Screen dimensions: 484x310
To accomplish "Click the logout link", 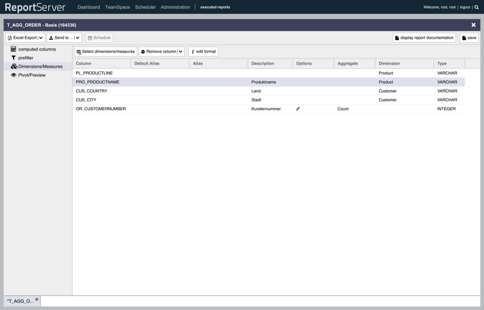I will [465, 7].
